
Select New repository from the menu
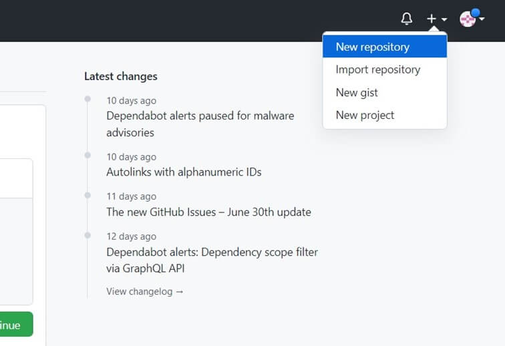point(372,47)
